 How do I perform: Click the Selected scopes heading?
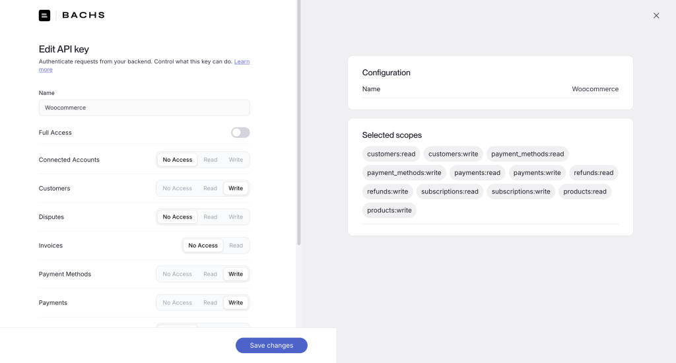point(392,135)
